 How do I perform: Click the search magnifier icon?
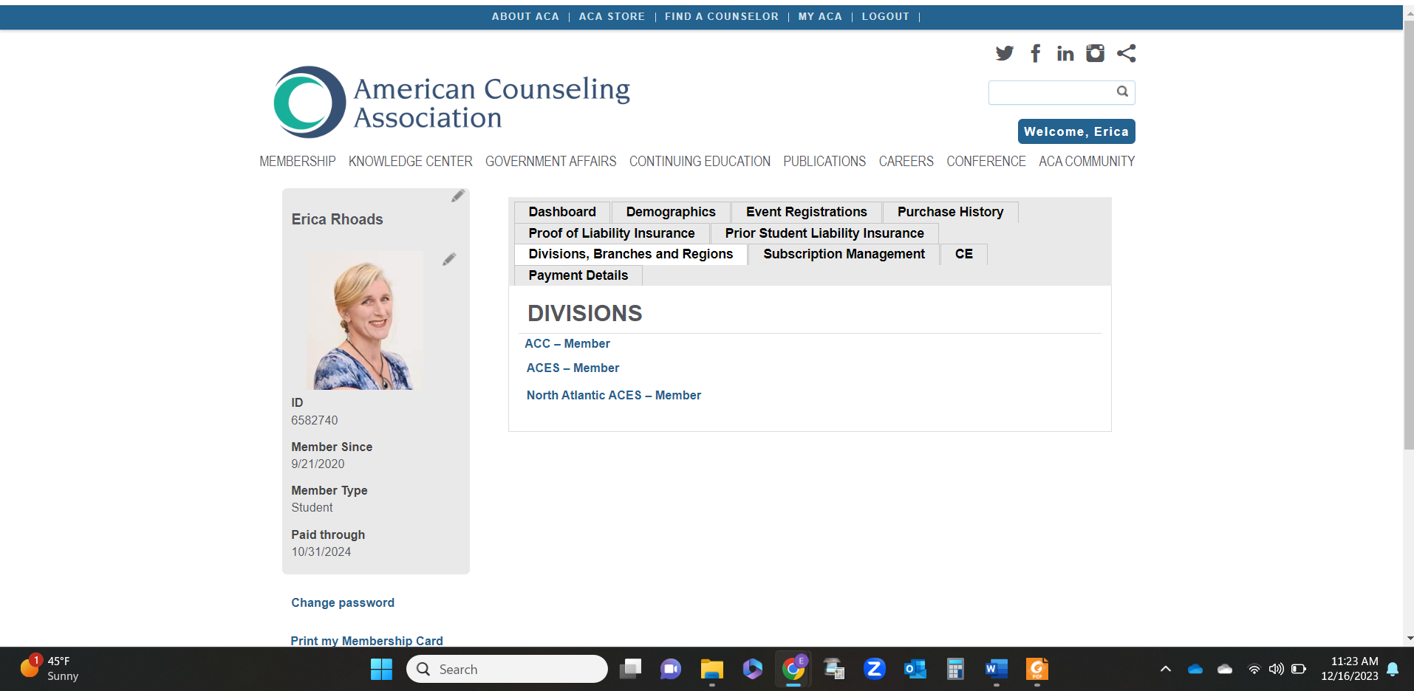point(1122,92)
